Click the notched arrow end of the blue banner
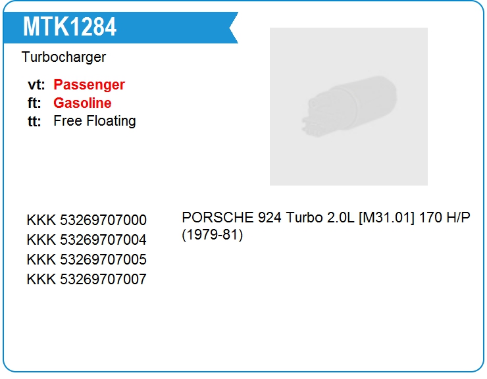Image resolution: width=487 pixels, height=379 pixels. coord(234,28)
